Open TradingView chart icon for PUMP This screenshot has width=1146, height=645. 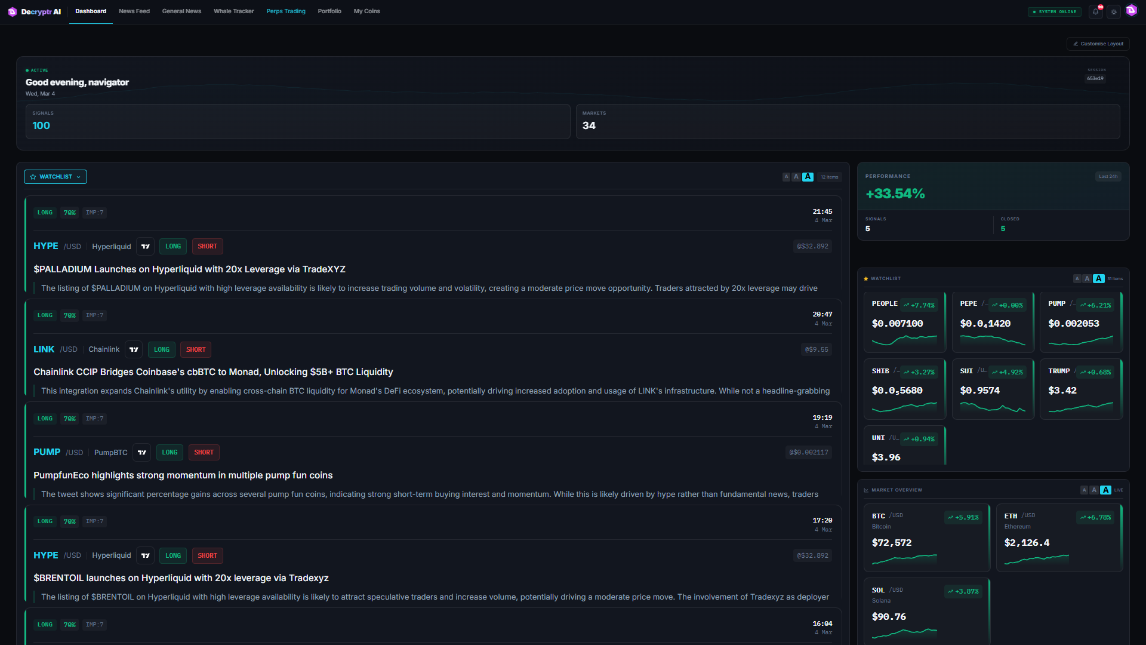142,452
